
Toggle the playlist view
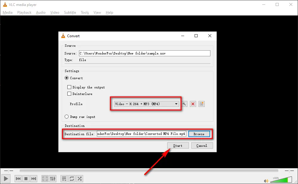[x=64, y=179]
